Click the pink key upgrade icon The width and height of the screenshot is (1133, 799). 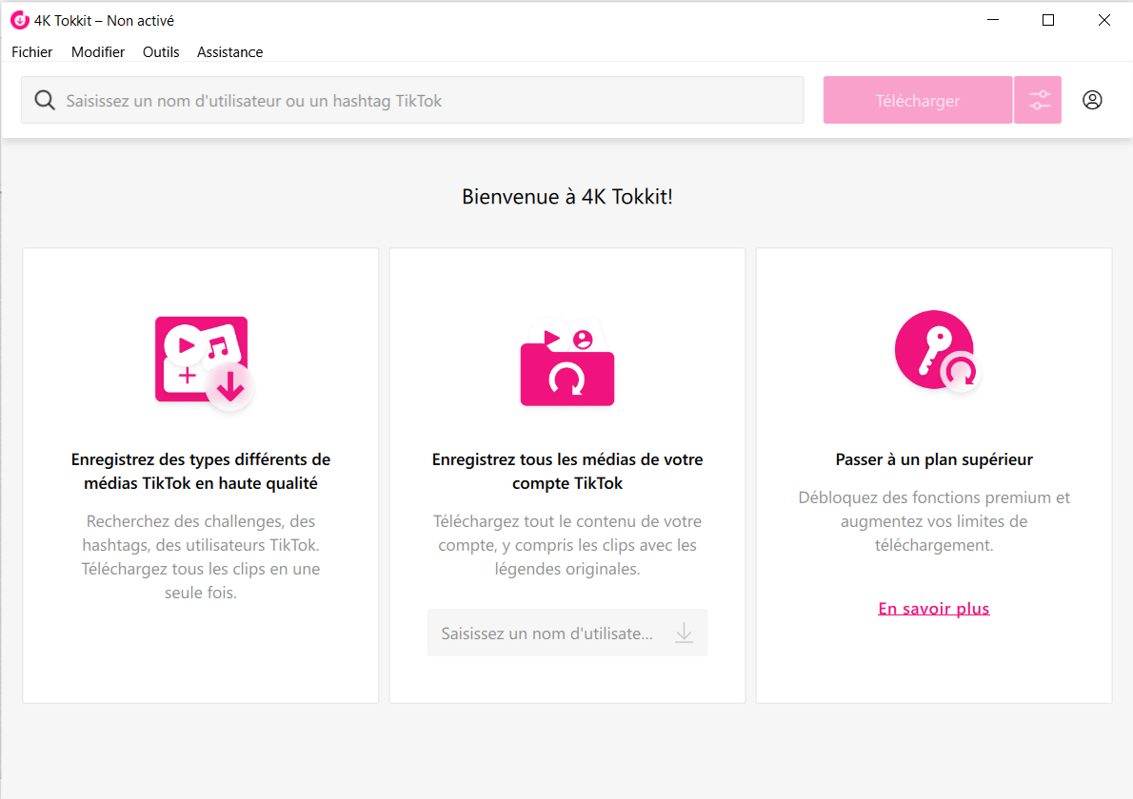[935, 352]
